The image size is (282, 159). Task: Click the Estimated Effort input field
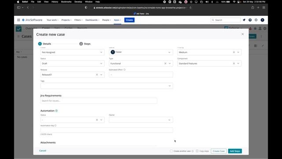pos(141,75)
